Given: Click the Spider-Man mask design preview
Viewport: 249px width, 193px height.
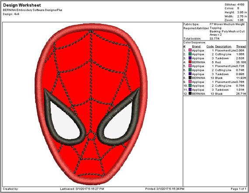Looking at the screenshot, I should tap(91, 104).
